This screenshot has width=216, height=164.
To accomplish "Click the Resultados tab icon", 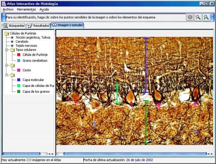I will tap(30, 26).
